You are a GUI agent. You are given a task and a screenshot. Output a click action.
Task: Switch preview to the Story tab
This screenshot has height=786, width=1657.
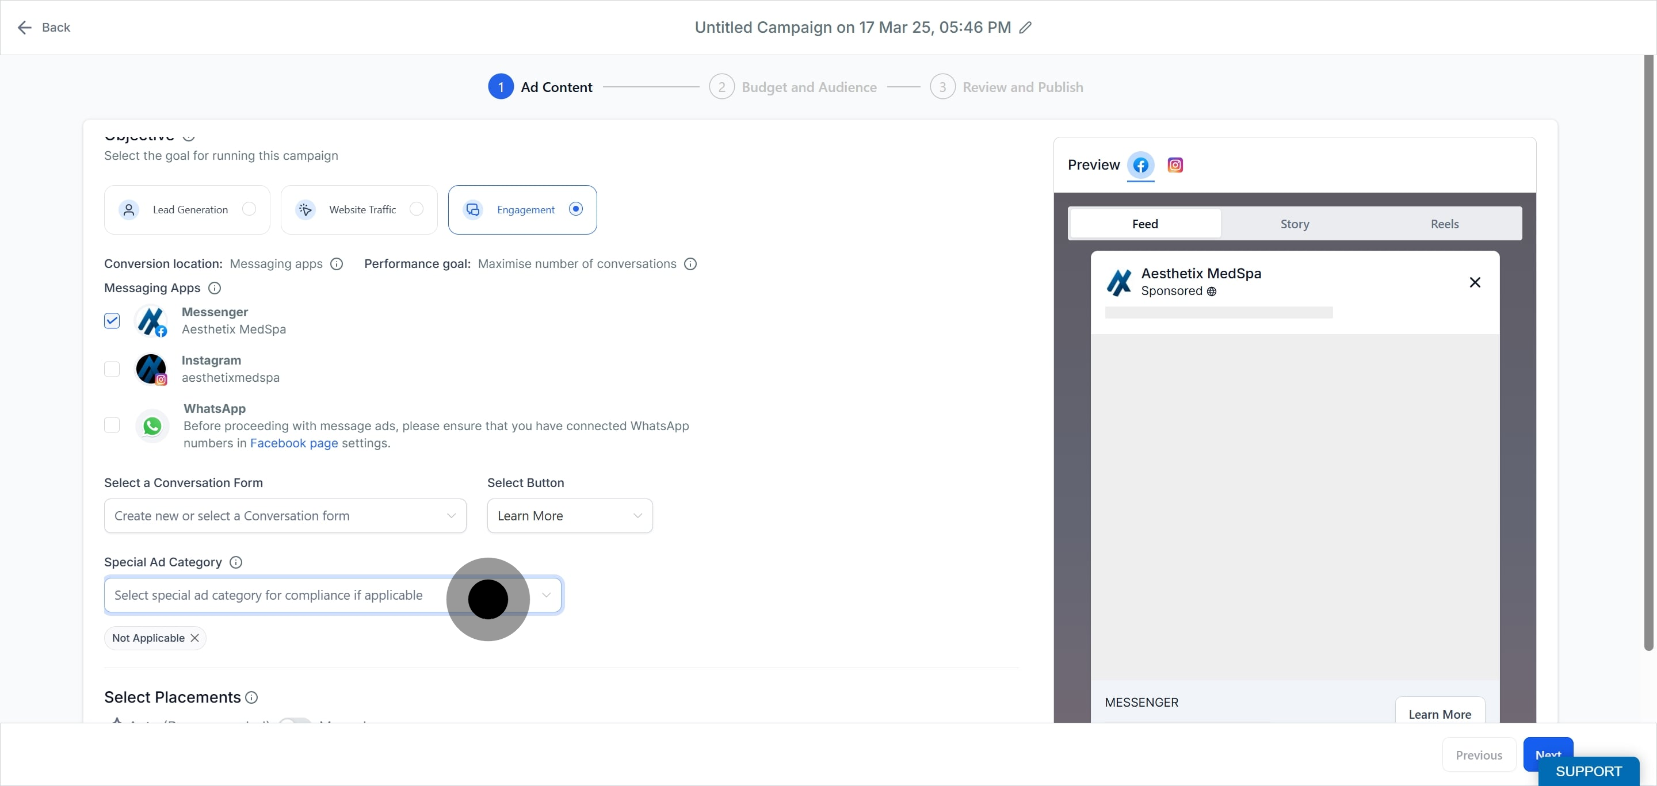tap(1294, 224)
